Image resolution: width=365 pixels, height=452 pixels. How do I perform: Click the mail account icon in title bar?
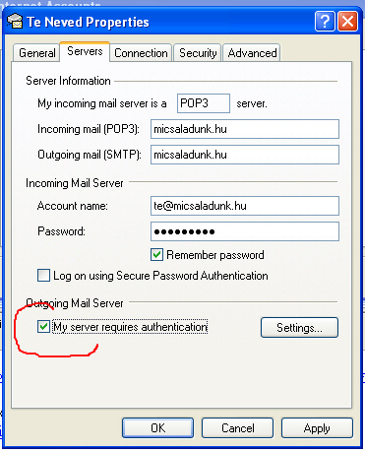15,22
